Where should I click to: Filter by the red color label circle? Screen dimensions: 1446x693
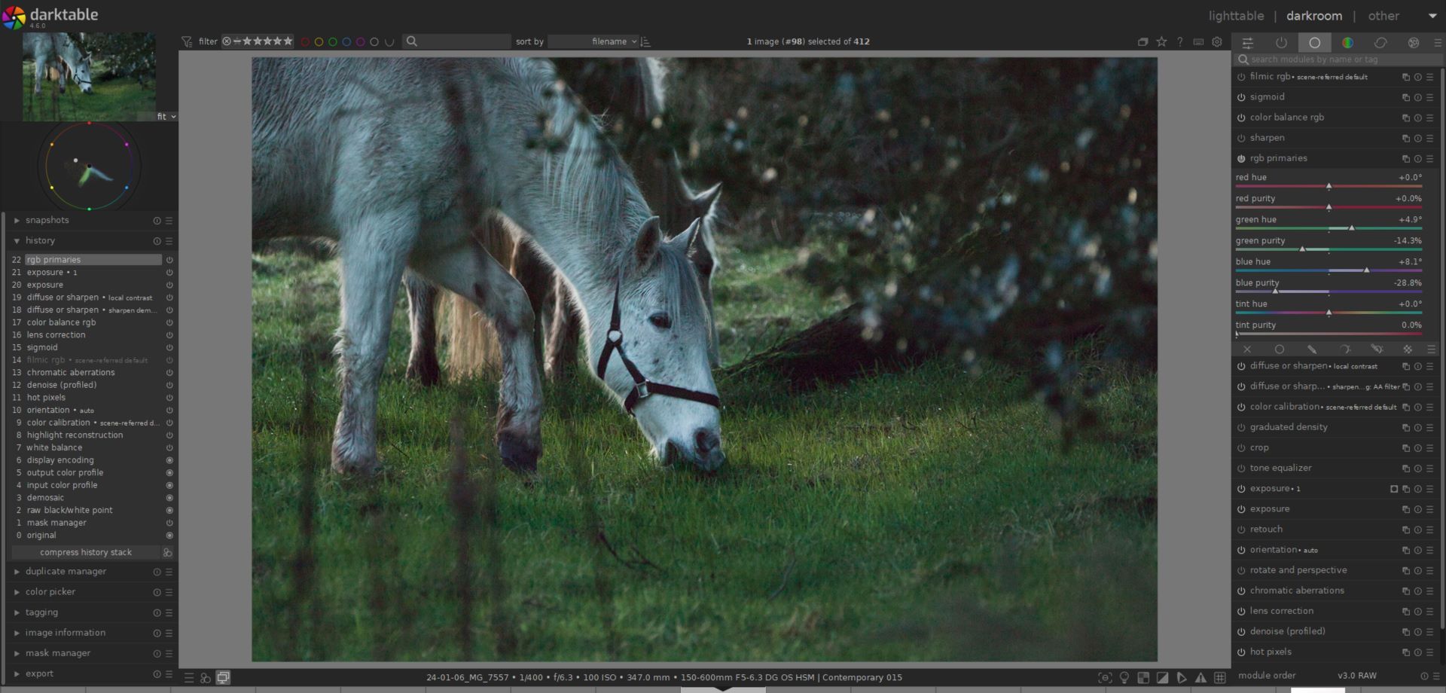tap(305, 42)
